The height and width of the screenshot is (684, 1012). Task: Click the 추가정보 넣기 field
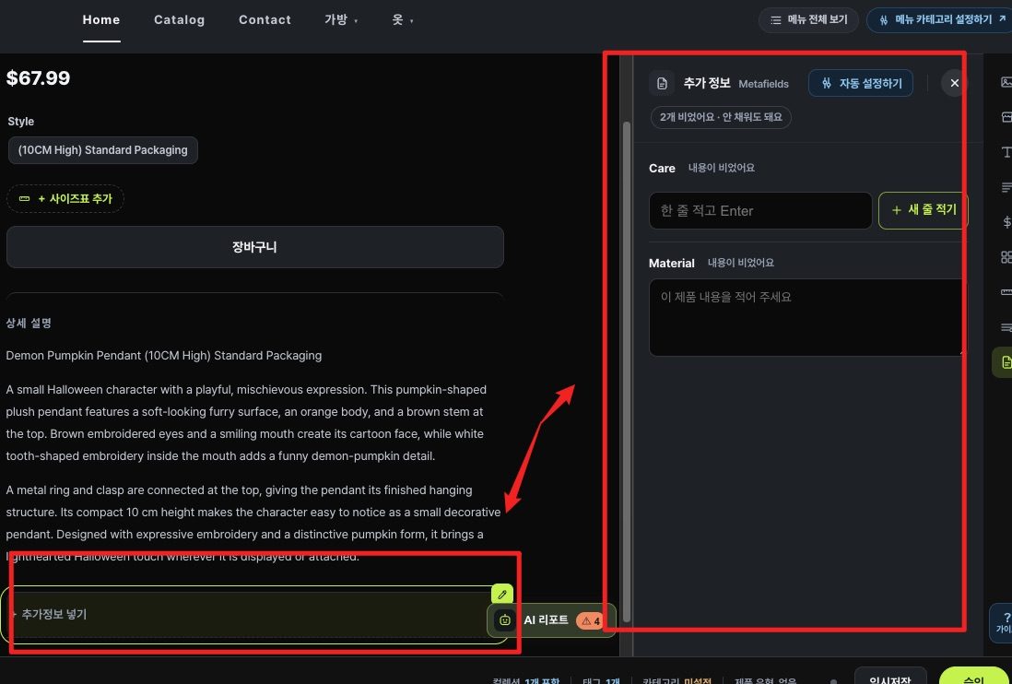[x=255, y=614]
